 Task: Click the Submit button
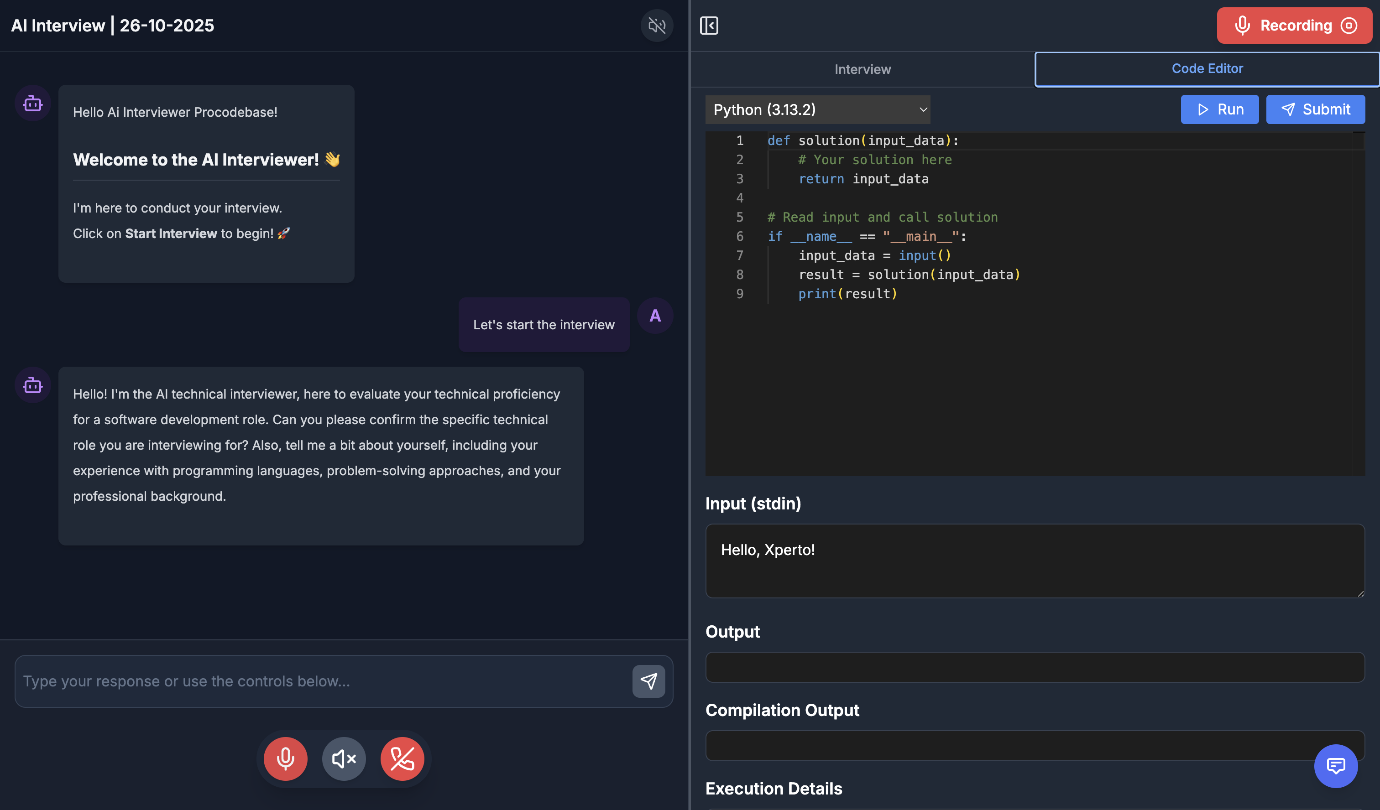pos(1315,110)
